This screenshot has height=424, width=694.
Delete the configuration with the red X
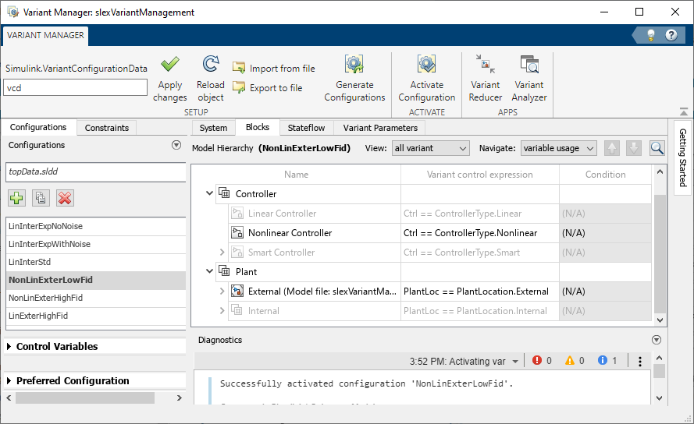[x=65, y=198]
